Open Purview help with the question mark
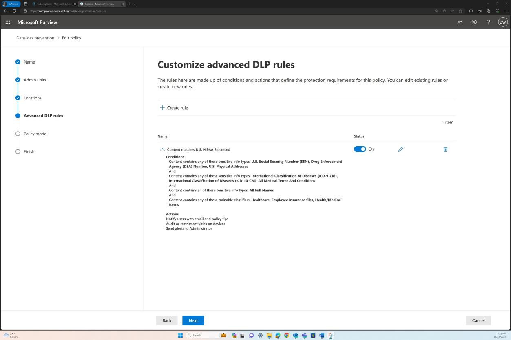The height and width of the screenshot is (340, 511). click(x=488, y=22)
